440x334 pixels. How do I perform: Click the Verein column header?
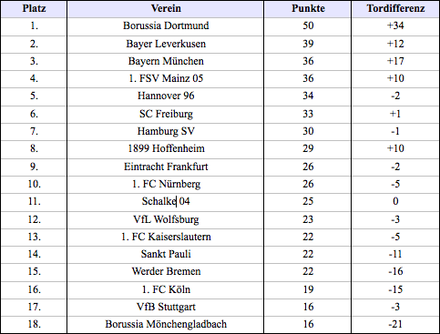[x=166, y=9]
